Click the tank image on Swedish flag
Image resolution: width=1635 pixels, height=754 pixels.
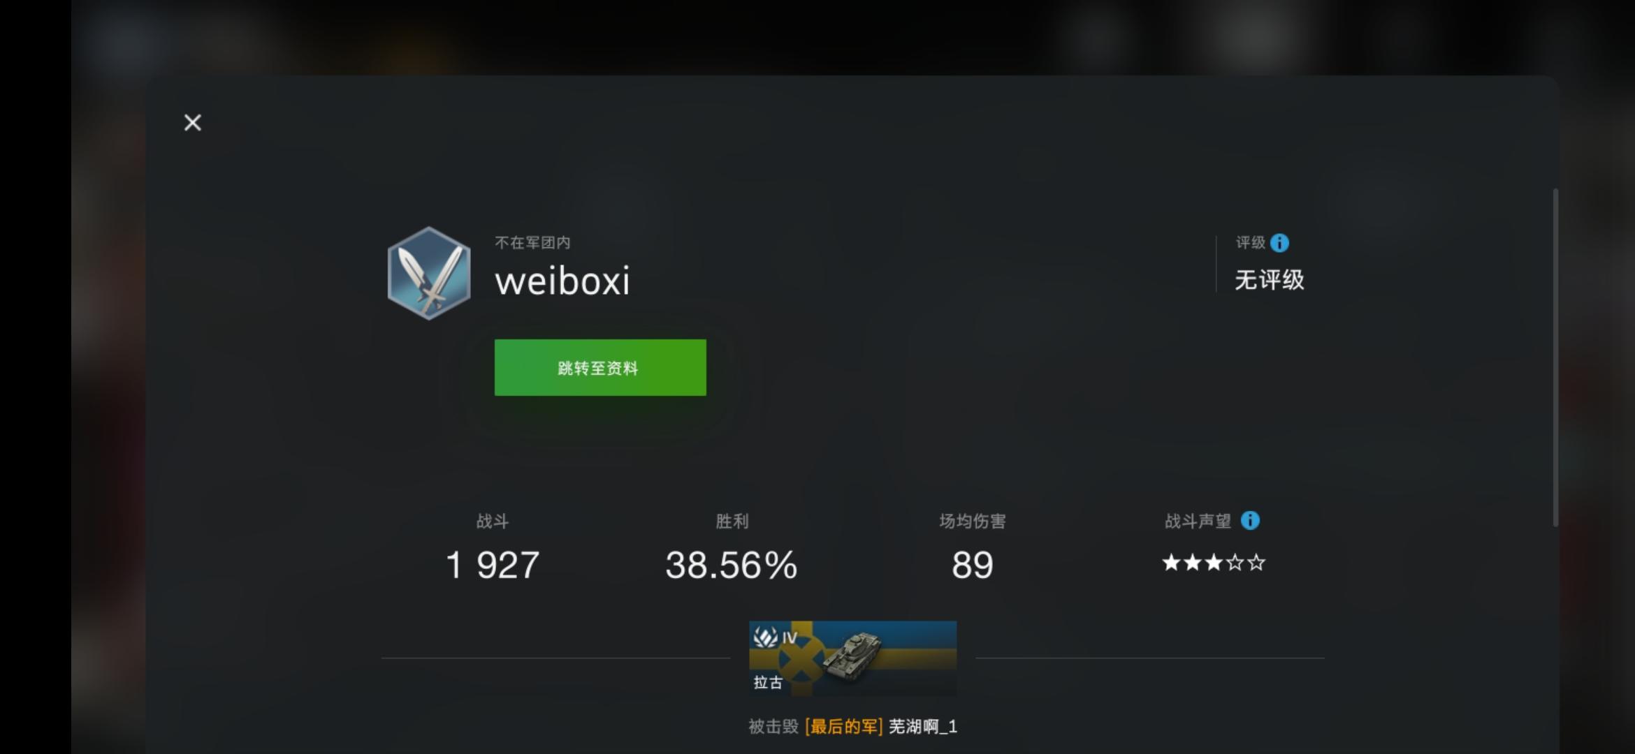coord(852,656)
